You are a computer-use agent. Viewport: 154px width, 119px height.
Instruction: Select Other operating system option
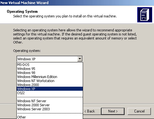pyautogui.click(x=50, y=117)
